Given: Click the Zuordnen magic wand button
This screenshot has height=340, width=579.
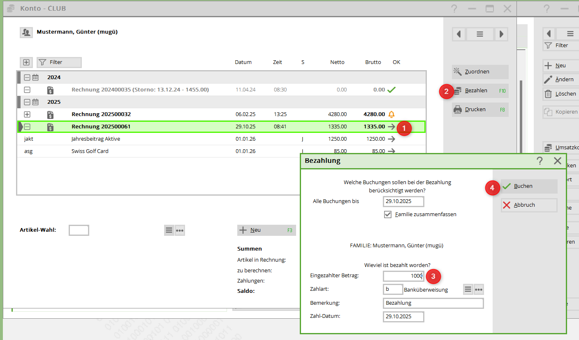Looking at the screenshot, I should pos(480,72).
